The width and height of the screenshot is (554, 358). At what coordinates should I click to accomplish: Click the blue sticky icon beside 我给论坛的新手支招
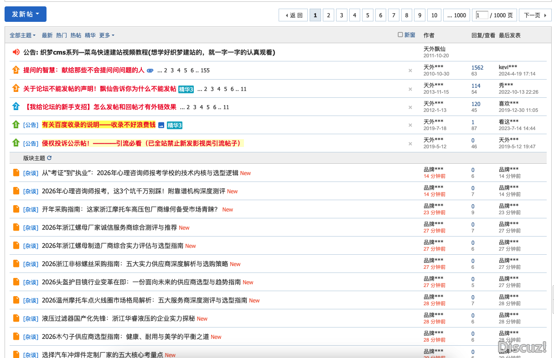16,106
